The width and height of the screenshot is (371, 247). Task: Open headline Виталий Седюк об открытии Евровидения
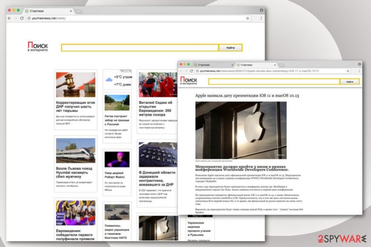[x=156, y=109]
